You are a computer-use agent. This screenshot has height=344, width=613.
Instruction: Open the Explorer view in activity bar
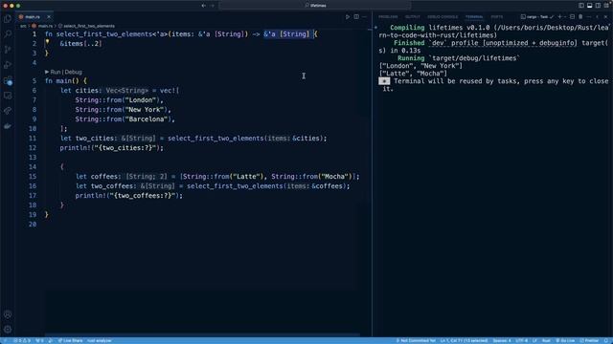tap(8, 19)
